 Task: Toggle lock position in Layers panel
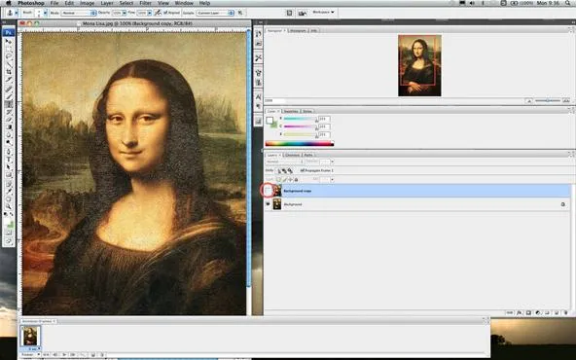[x=290, y=180]
